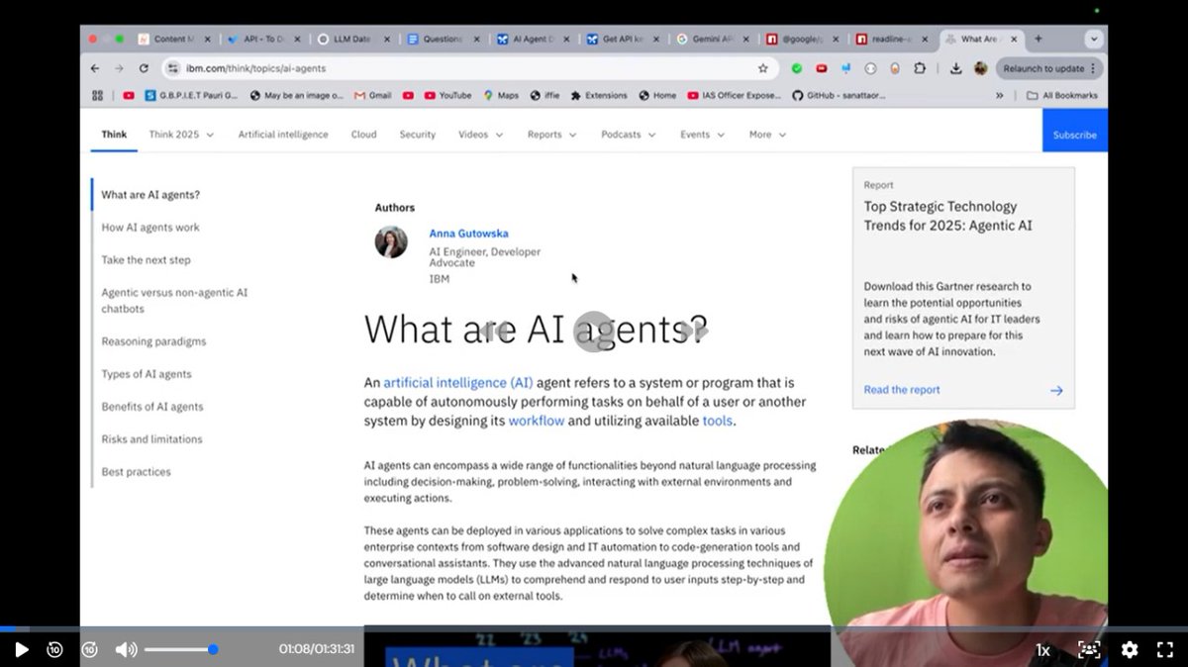
Task: Select the Think tab in IBM nav
Action: coord(114,135)
